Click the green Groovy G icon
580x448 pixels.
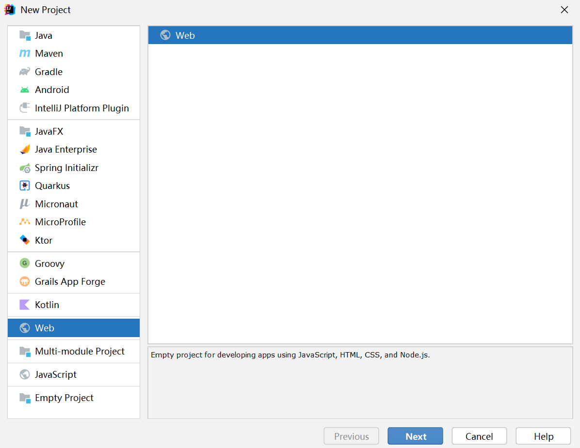click(x=25, y=263)
